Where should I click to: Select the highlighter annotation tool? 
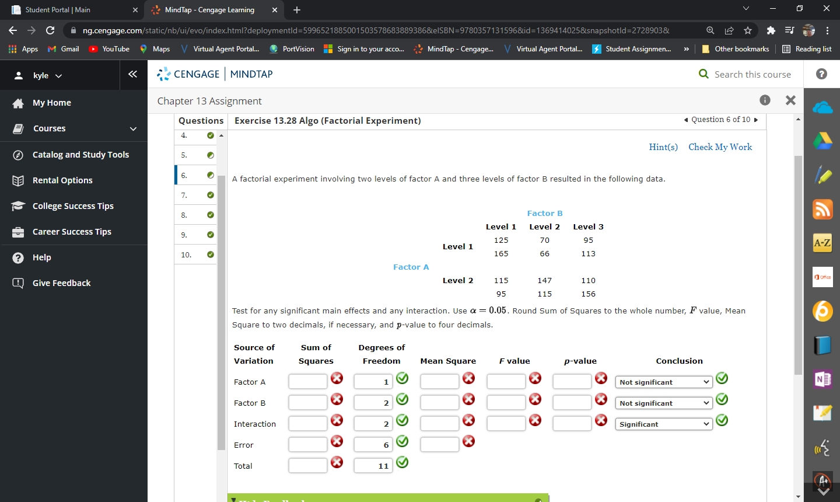pyautogui.click(x=822, y=174)
